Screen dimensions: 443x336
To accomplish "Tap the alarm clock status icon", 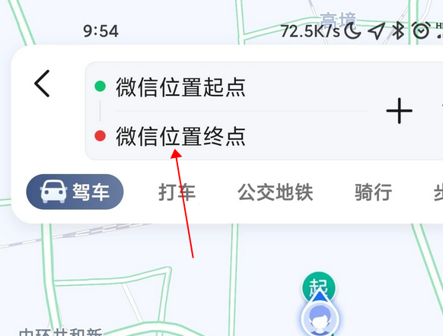I will point(421,30).
